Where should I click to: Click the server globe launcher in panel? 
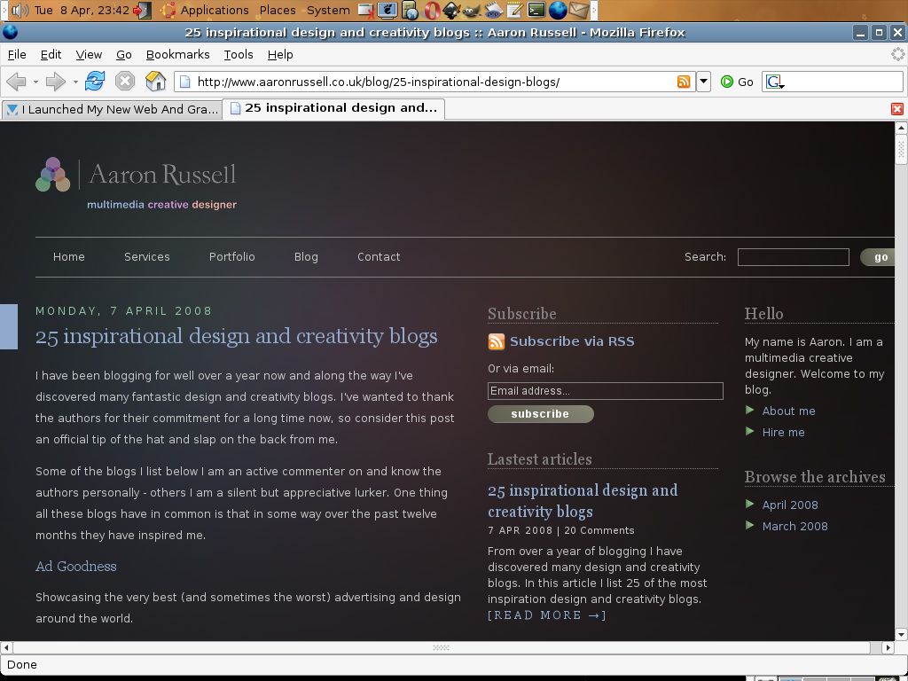410,10
